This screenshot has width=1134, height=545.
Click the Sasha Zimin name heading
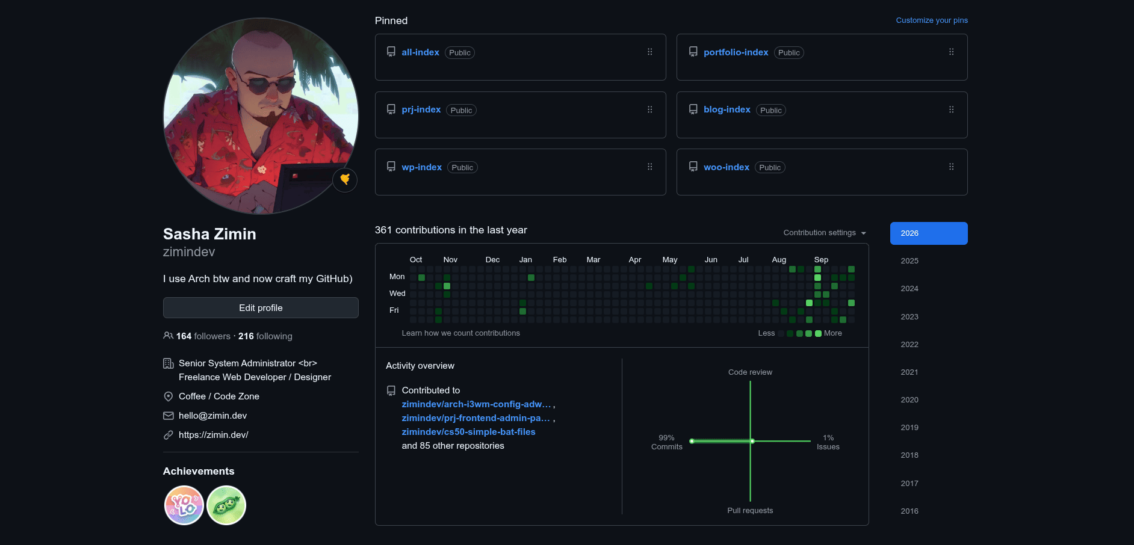coord(209,234)
